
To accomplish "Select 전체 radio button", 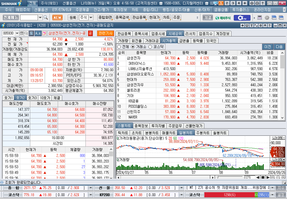I will pyautogui.click(x=119, y=47).
